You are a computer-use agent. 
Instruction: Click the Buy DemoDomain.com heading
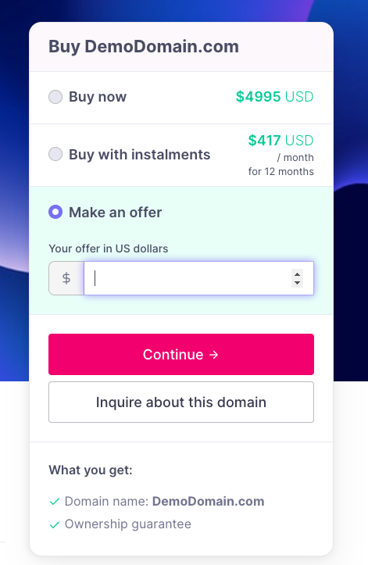[144, 47]
